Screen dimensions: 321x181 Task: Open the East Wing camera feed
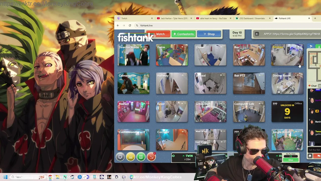pyautogui.click(x=210, y=145)
